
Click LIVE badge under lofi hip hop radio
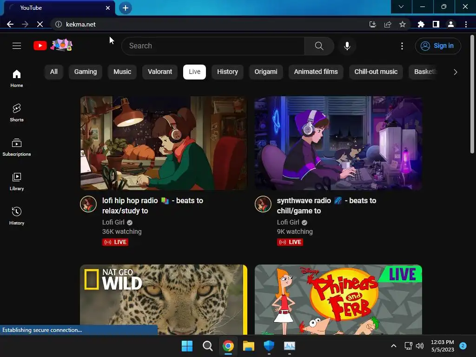click(x=115, y=242)
